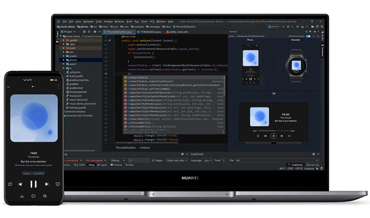Tap the heart favorite icon on phone

[x=58, y=184]
